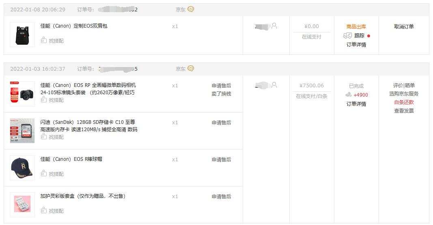433x225 pixels.
Task: Click the 京东 seller label on the 2022-01-08 order
Action: click(x=181, y=10)
